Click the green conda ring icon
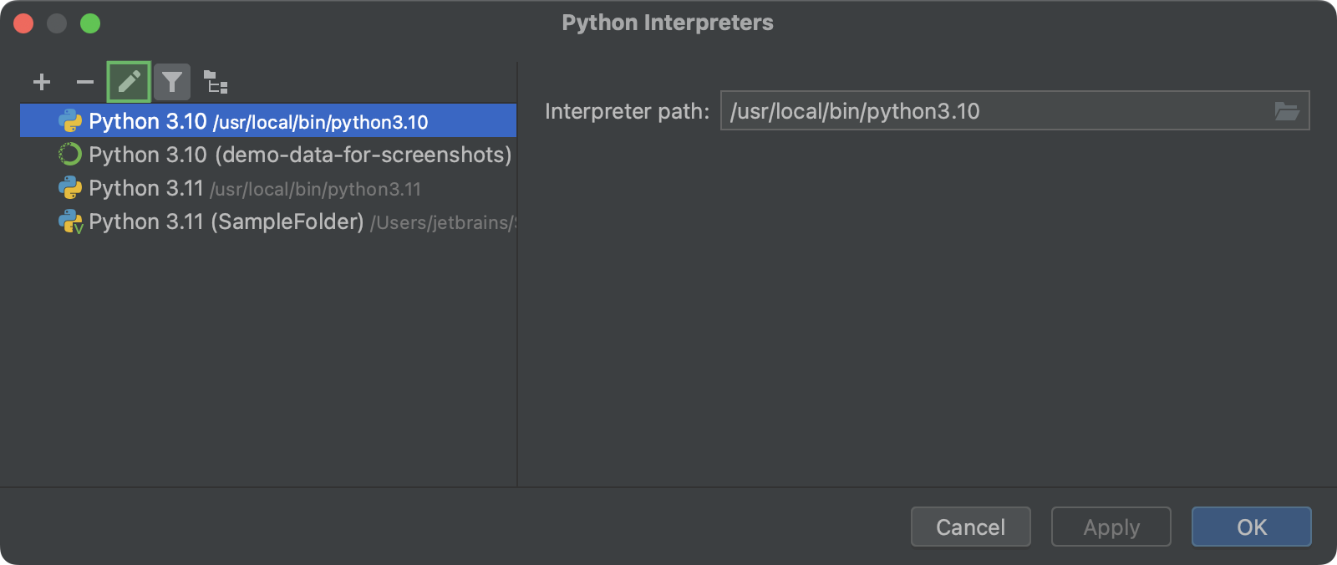 (70, 155)
